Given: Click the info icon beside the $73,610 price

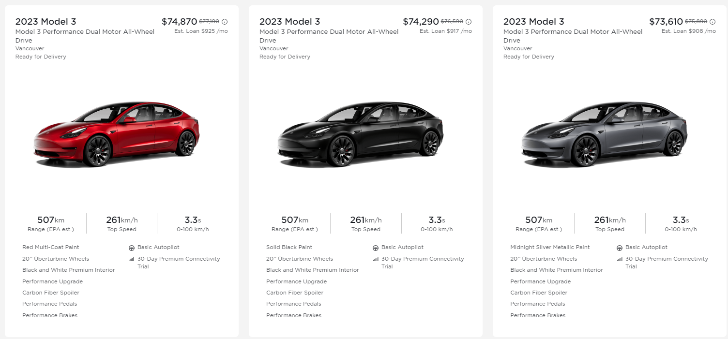Looking at the screenshot, I should [x=713, y=21].
